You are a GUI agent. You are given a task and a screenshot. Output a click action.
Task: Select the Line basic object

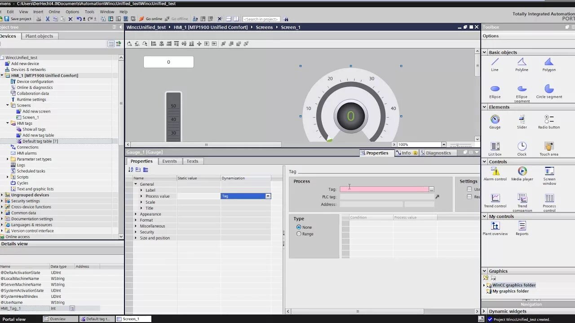coord(495,65)
